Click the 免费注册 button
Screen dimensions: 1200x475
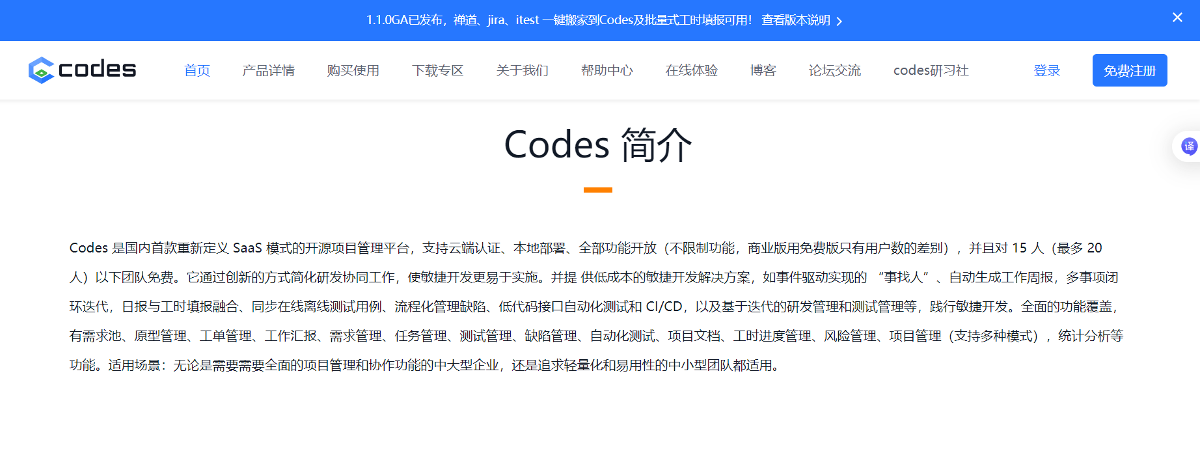coord(1130,70)
